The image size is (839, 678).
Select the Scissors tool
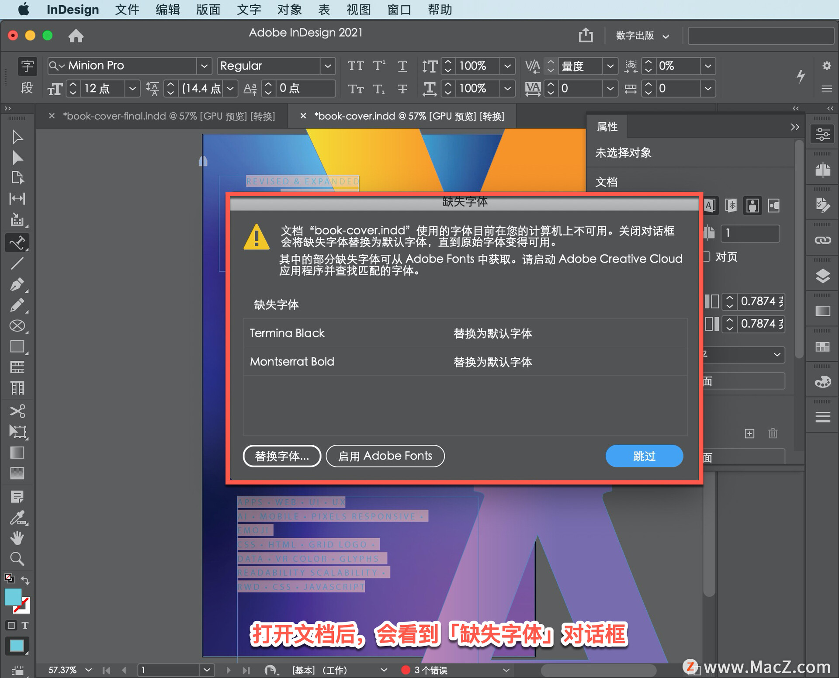(x=17, y=411)
